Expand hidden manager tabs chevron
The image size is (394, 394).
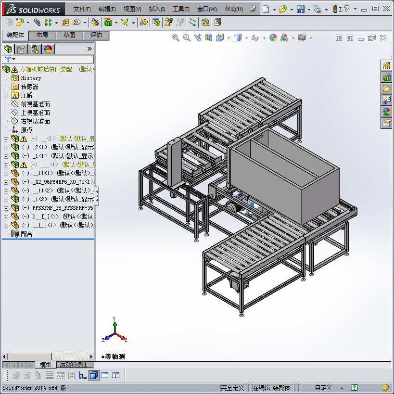89,49
